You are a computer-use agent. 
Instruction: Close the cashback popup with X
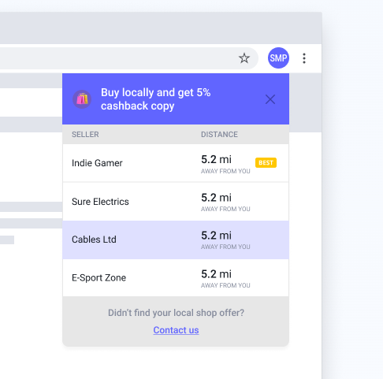(270, 99)
